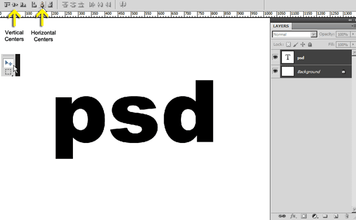Toggle Lock Transparent Pixels
This screenshot has height=220, width=356.
click(288, 44)
